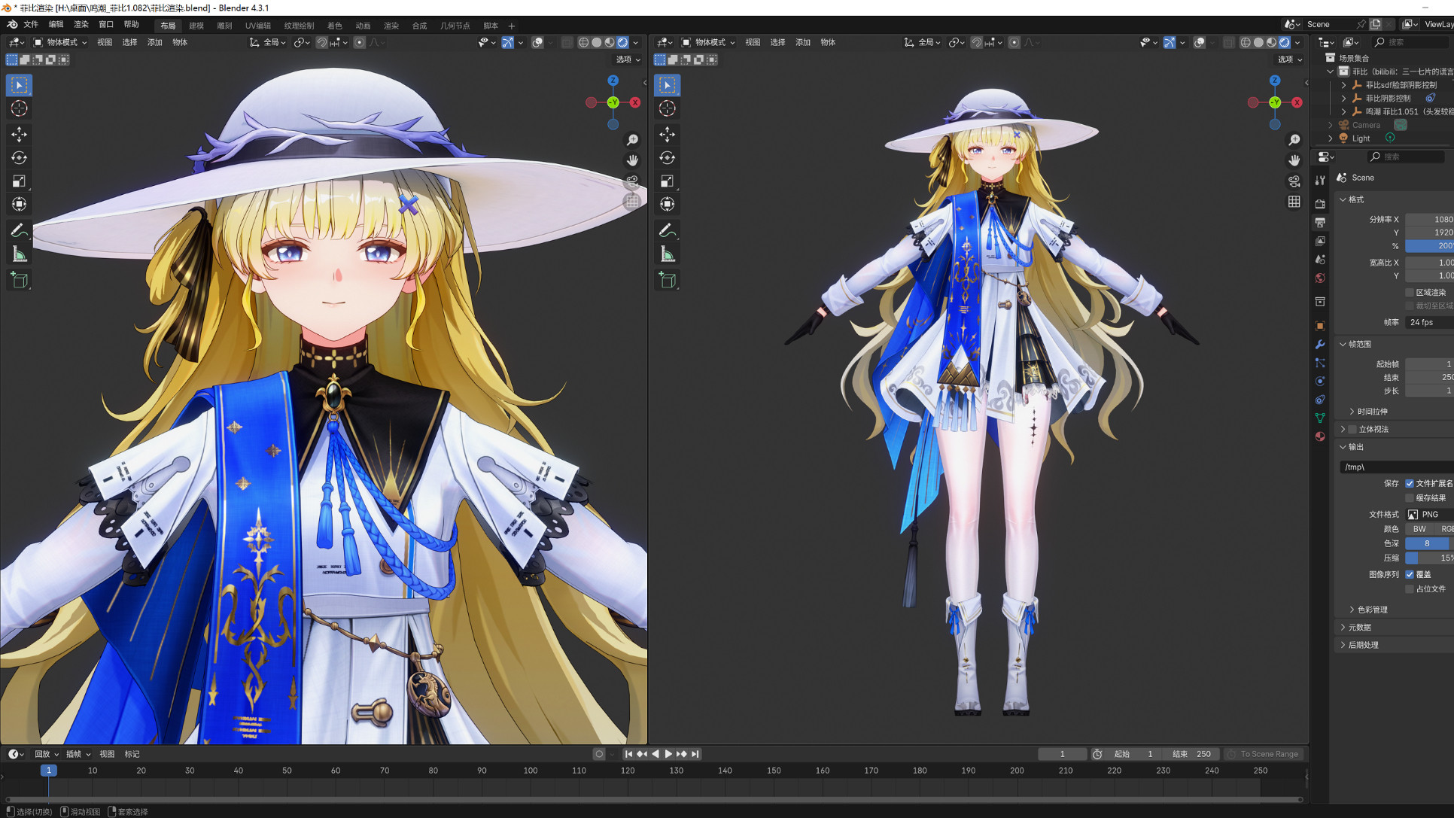The height and width of the screenshot is (818, 1454).
Task: Choose the Measure tool in right viewport
Action: pos(668,254)
